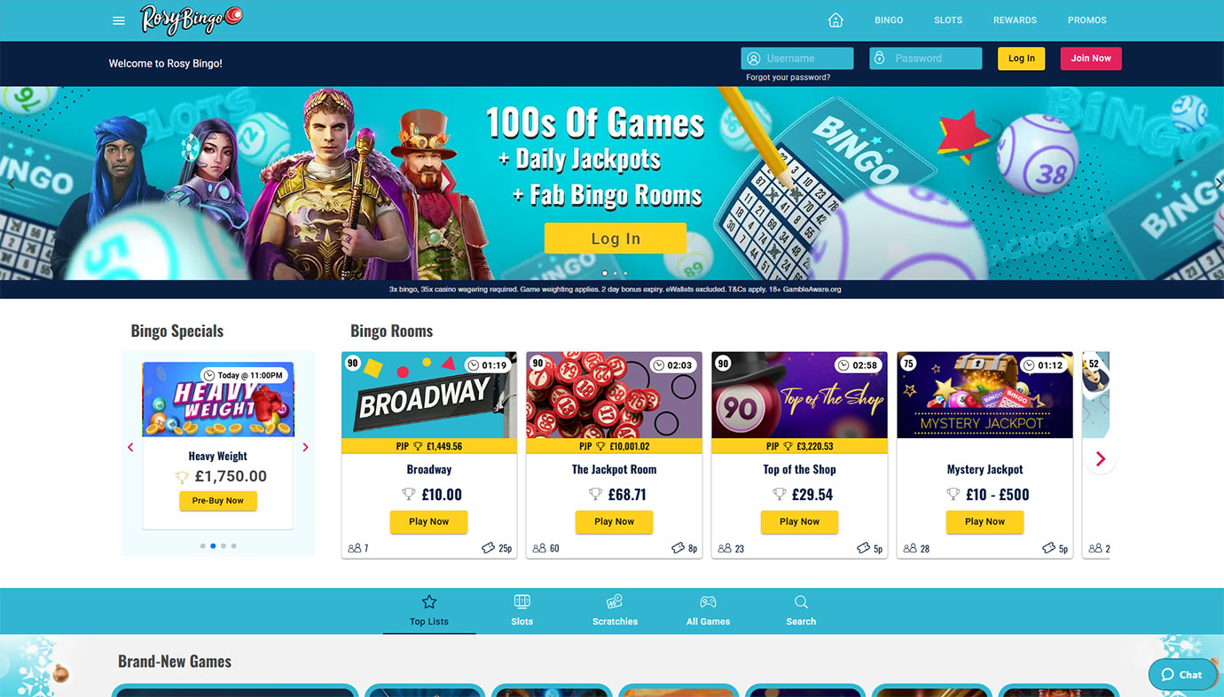
Task: Show next Bingo Rooms with red arrow
Action: (x=1101, y=458)
